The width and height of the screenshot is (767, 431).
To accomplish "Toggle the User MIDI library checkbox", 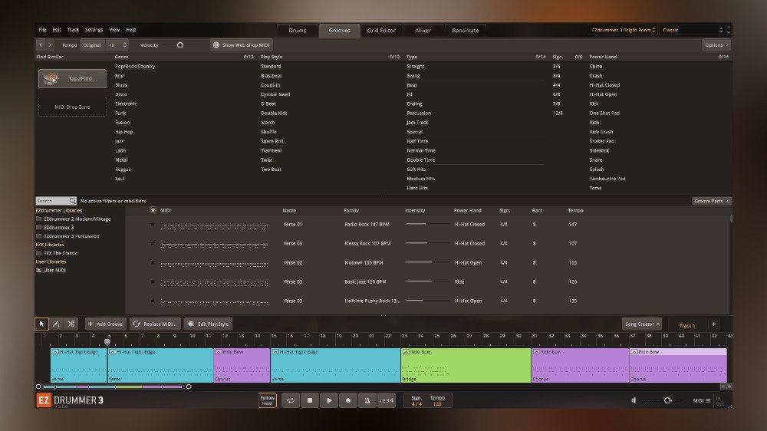I will pos(38,270).
